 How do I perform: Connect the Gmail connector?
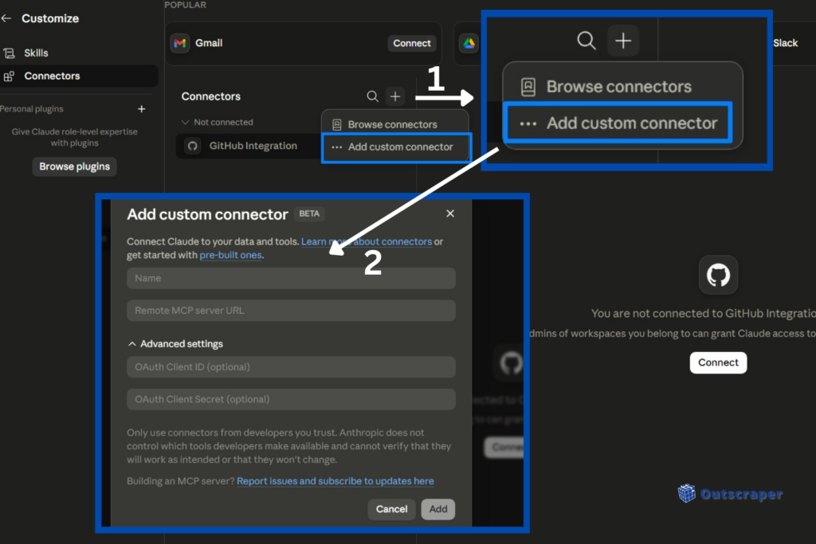tap(412, 43)
